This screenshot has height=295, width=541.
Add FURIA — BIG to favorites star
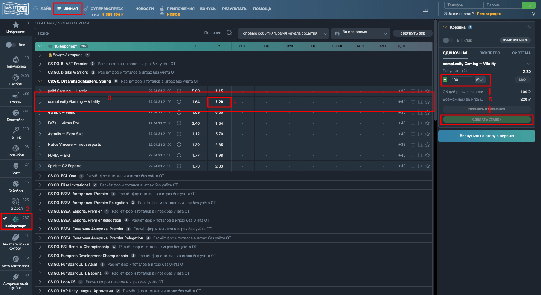click(427, 155)
